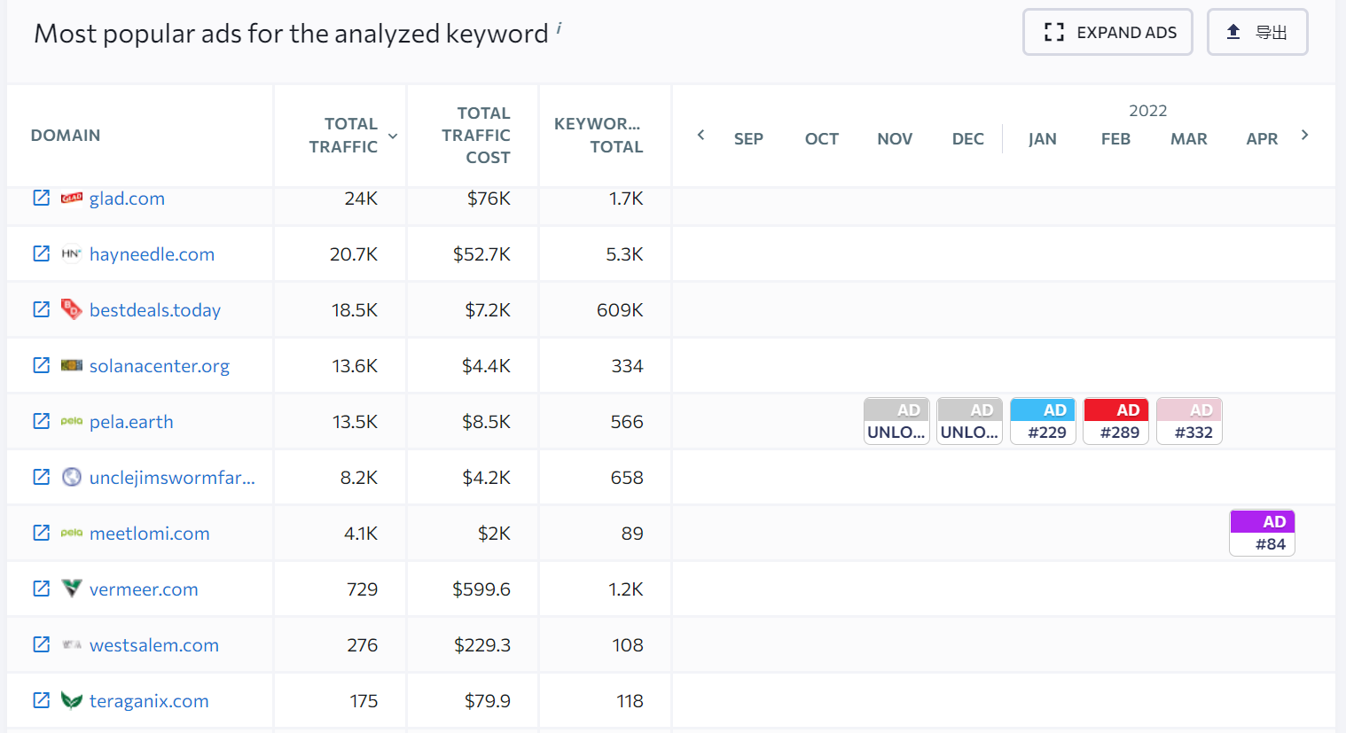Click the info icon beside the title
The width and height of the screenshot is (1346, 733).
tap(559, 28)
